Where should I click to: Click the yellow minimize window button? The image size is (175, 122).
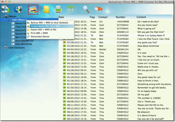[x=6, y=2]
